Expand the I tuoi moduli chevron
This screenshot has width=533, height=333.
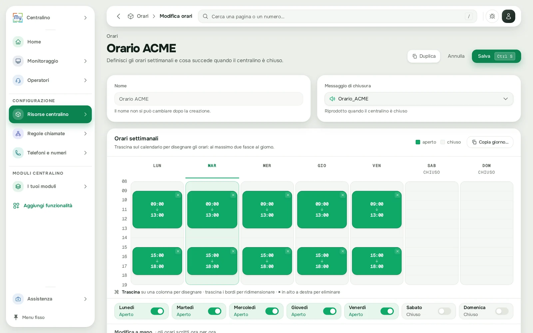click(x=85, y=186)
